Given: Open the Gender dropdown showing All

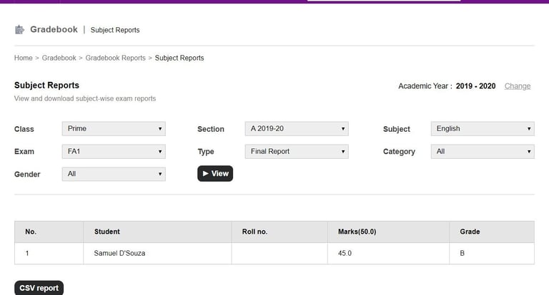Looking at the screenshot, I should point(114,174).
